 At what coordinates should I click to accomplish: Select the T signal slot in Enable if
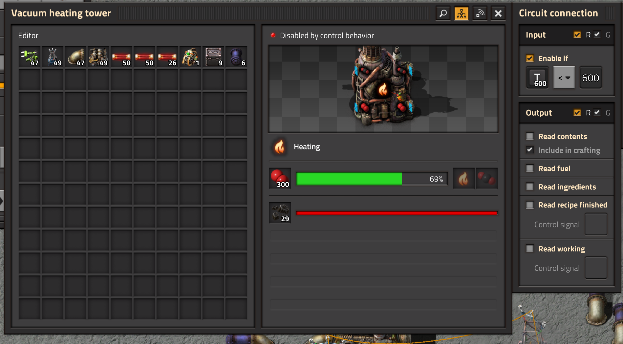point(537,78)
